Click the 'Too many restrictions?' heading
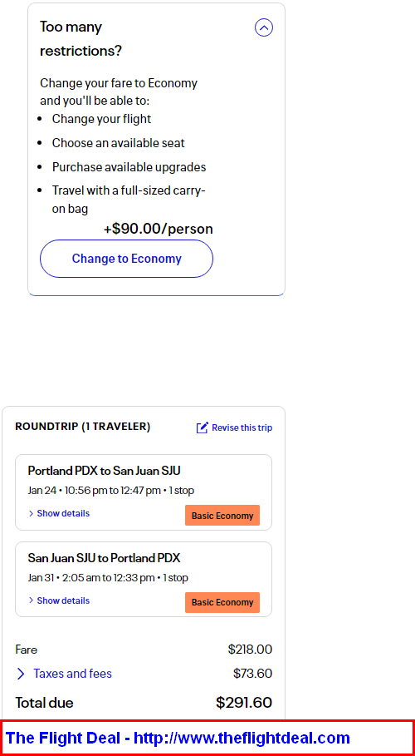The image size is (415, 756). 81,38
